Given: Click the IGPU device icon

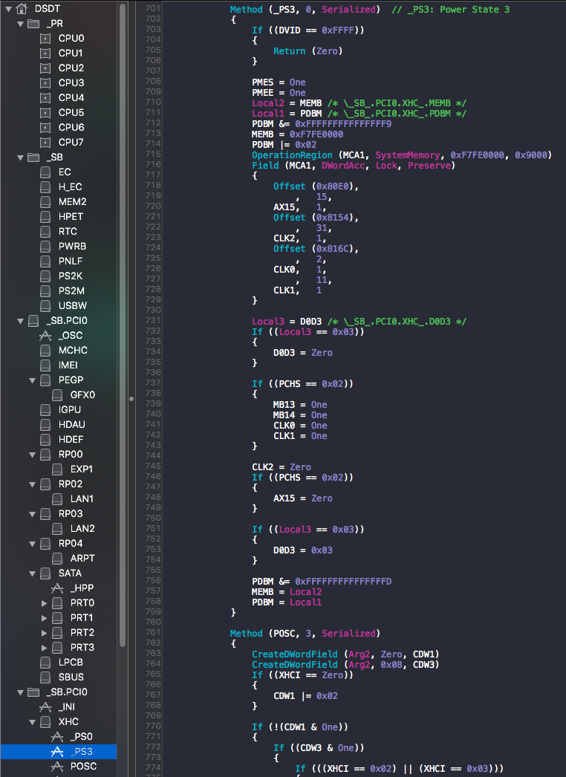Looking at the screenshot, I should [x=45, y=410].
